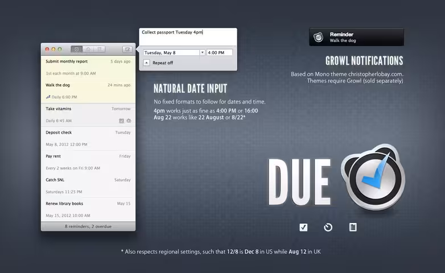The image size is (445, 273).
Task: Mark Take vitamins as done with checkmark icon
Action: (121, 121)
